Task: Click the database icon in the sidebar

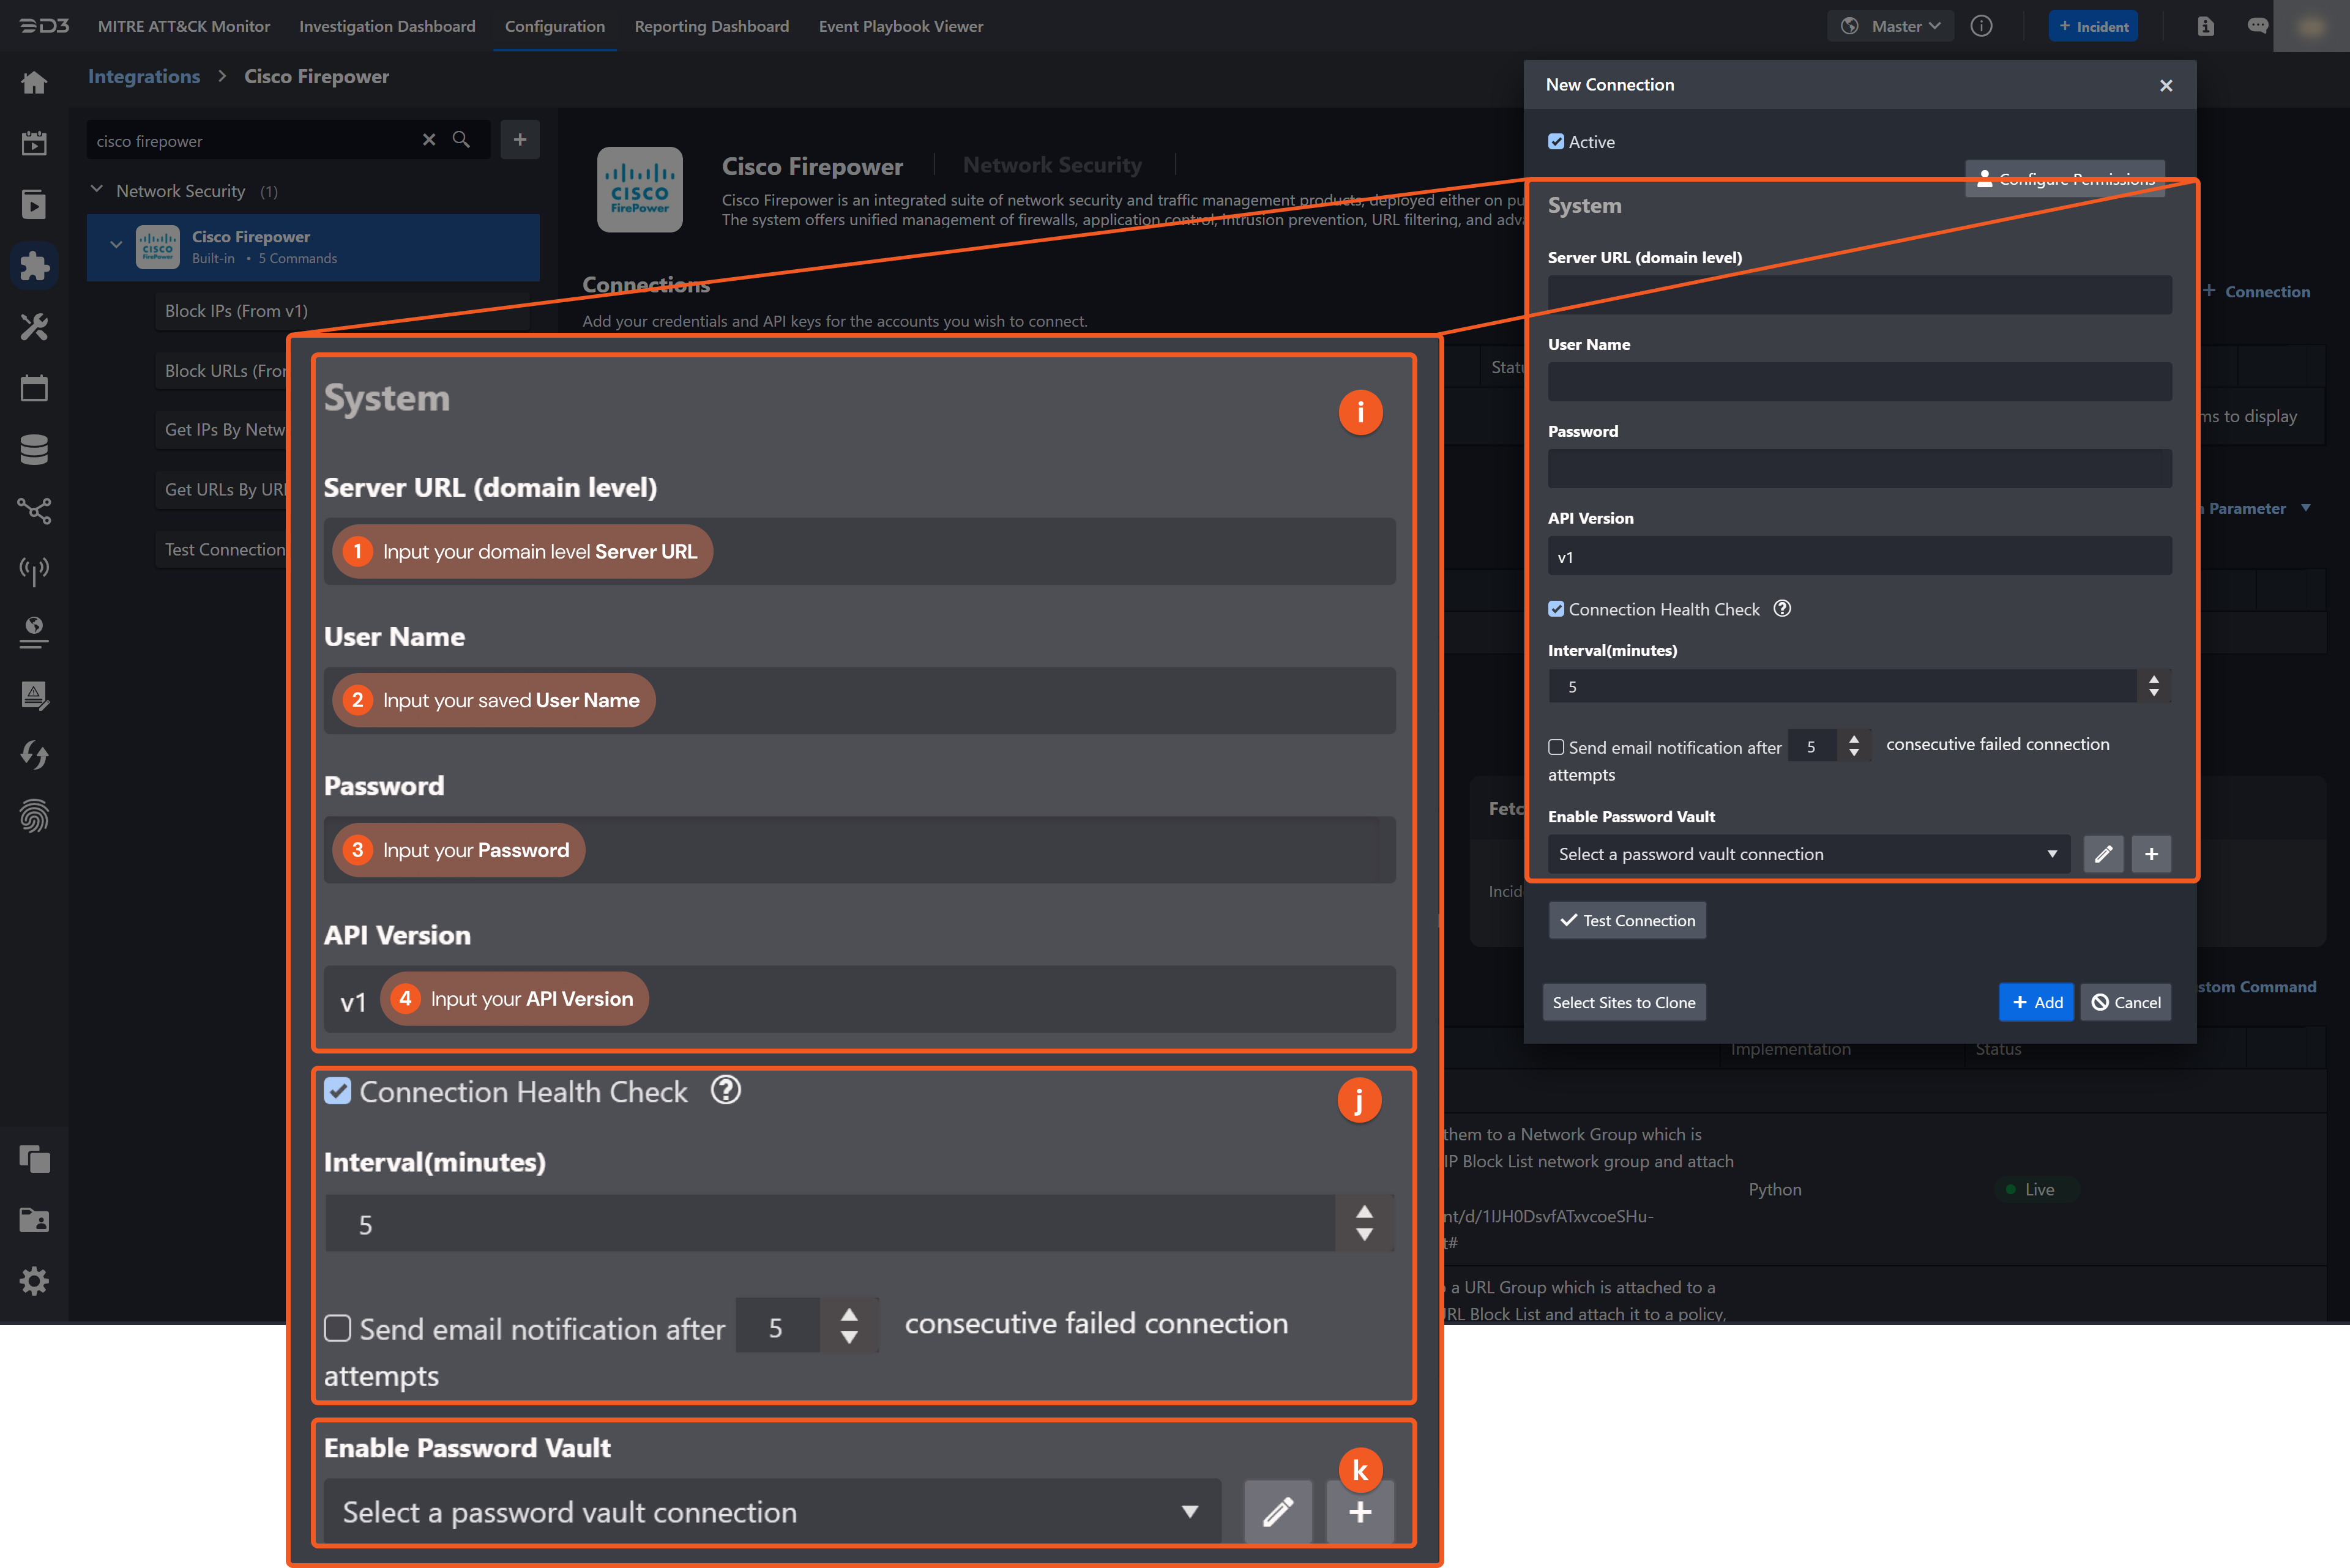Action: tap(34, 449)
